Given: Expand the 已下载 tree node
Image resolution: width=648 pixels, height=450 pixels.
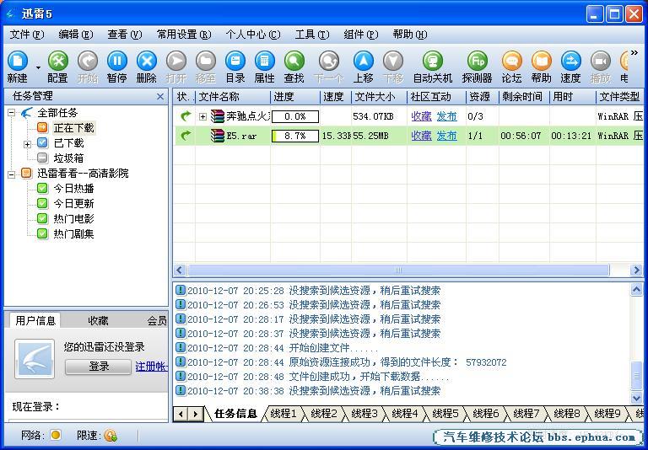Looking at the screenshot, I should pyautogui.click(x=27, y=144).
